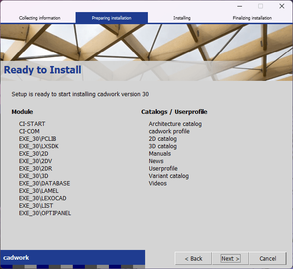Cancel the cadwork installation
293x269 pixels.
click(268, 258)
